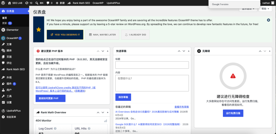Open 设置 settings in the sidebar
This screenshot has height=134, width=276.
tap(15, 102)
